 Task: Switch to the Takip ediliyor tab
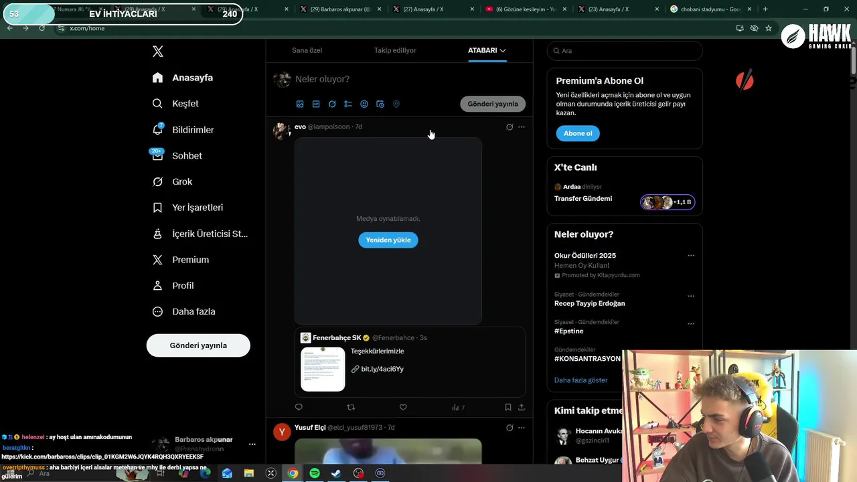395,50
